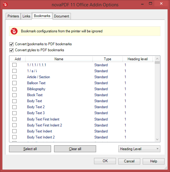Check the Body Text 2 checkbox
Screen dimensions: 170x172
(x=14, y=107)
